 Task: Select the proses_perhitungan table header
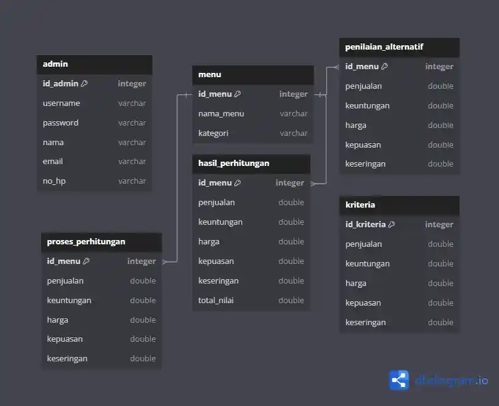tap(101, 242)
